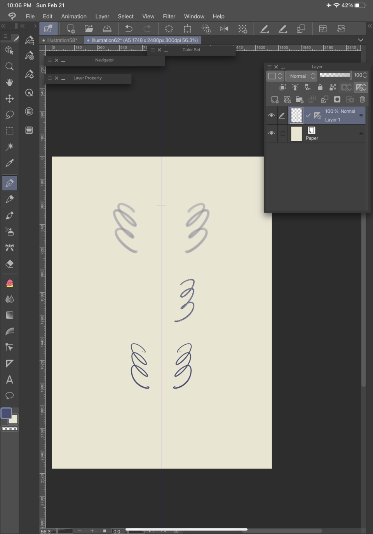Image resolution: width=373 pixels, height=534 pixels.
Task: Toggle the CLIP STUDIO start icon in command bar
Action: coord(49,29)
